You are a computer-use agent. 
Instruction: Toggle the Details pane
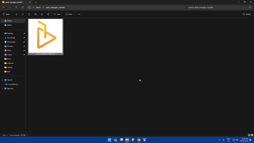(x=246, y=14)
